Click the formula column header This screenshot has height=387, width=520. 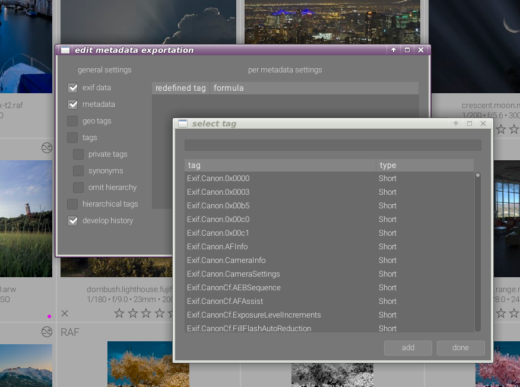click(314, 88)
